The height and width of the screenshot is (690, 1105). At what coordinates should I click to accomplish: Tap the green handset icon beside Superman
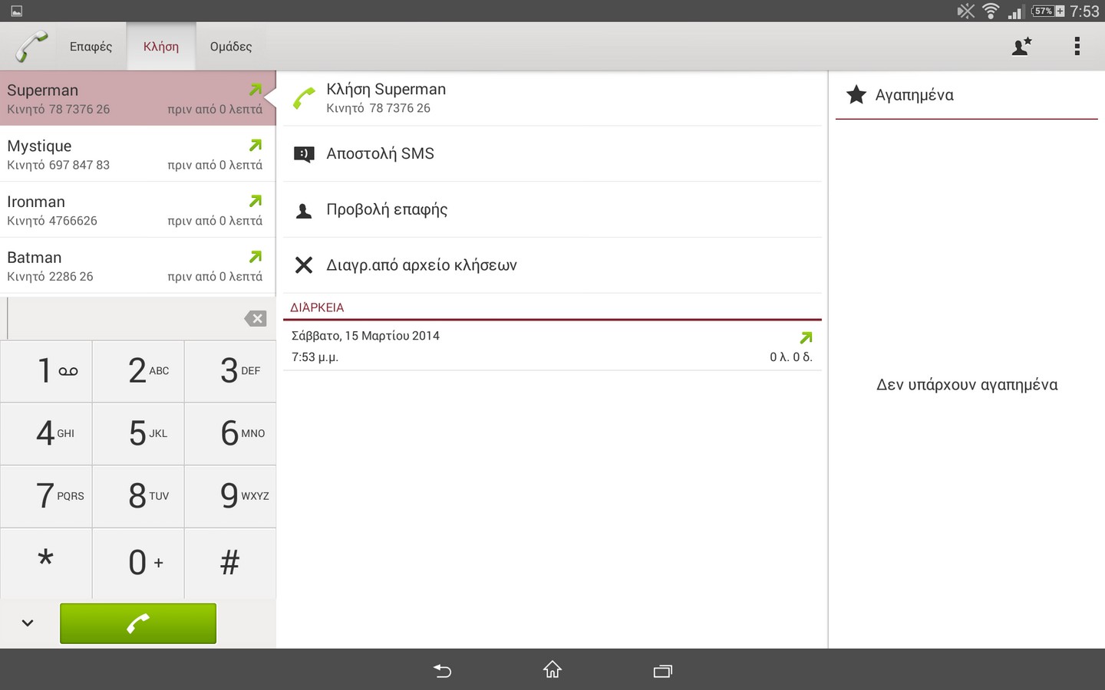[x=304, y=99]
